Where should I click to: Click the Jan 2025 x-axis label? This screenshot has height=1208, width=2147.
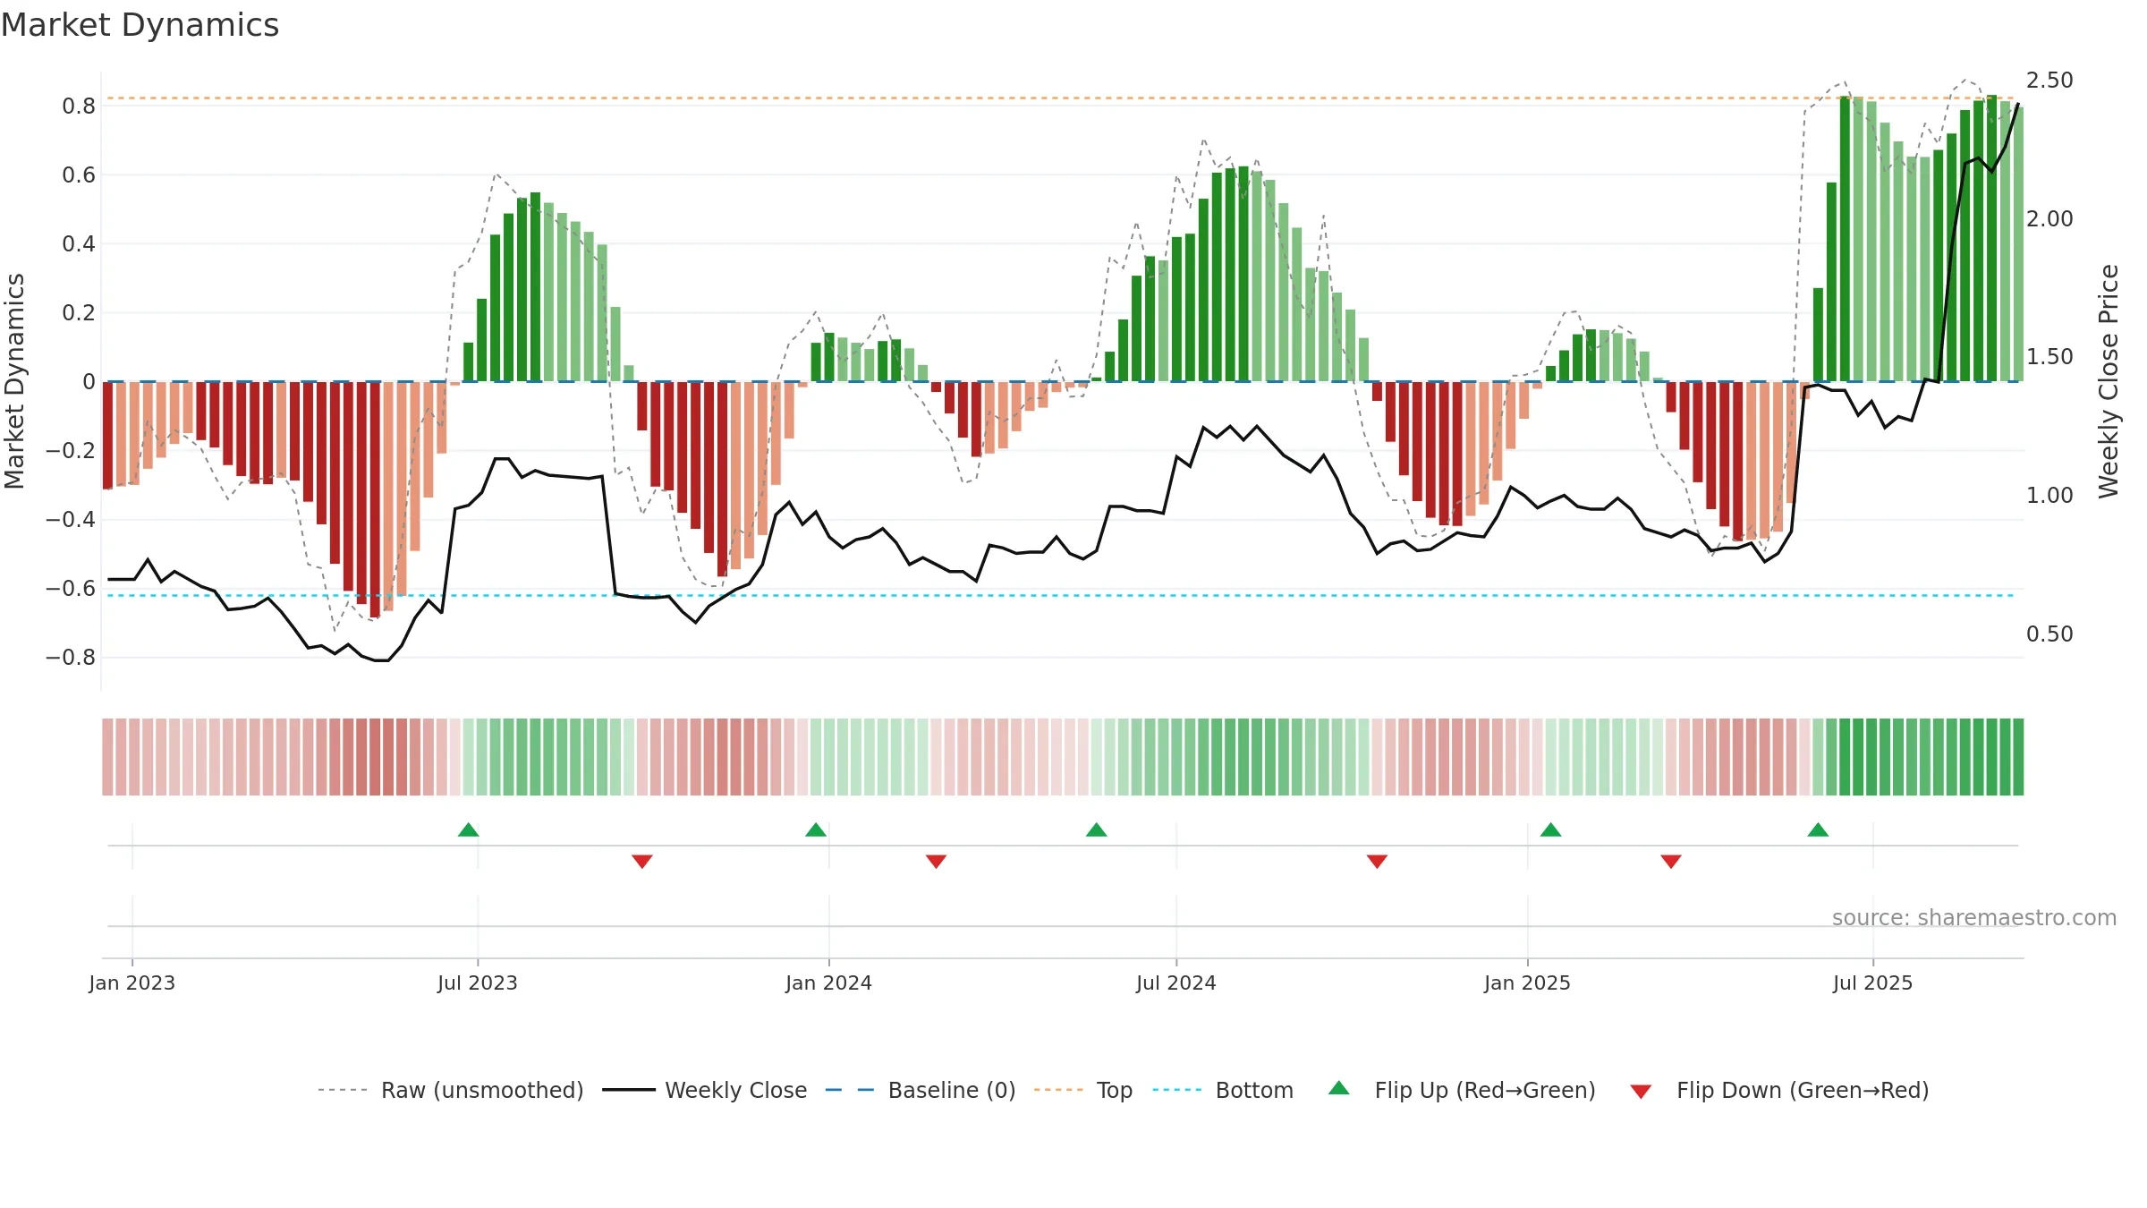(x=1528, y=983)
